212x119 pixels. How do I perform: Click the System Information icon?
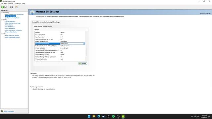(2, 111)
